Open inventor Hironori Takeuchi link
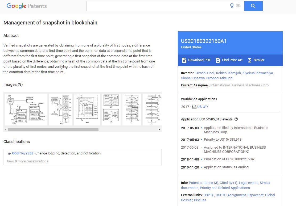 220,78
